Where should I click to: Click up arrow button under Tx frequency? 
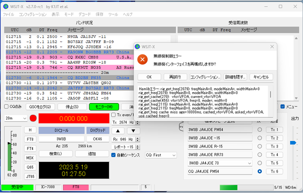coord(118,131)
